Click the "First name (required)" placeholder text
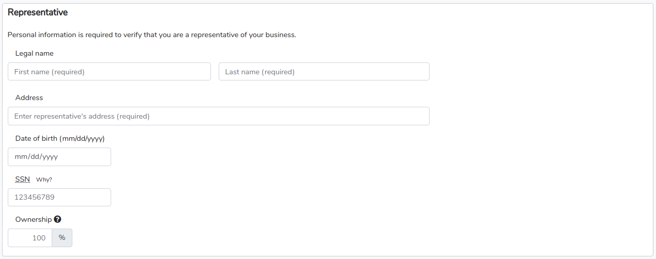This screenshot has height=259, width=656. [x=49, y=72]
